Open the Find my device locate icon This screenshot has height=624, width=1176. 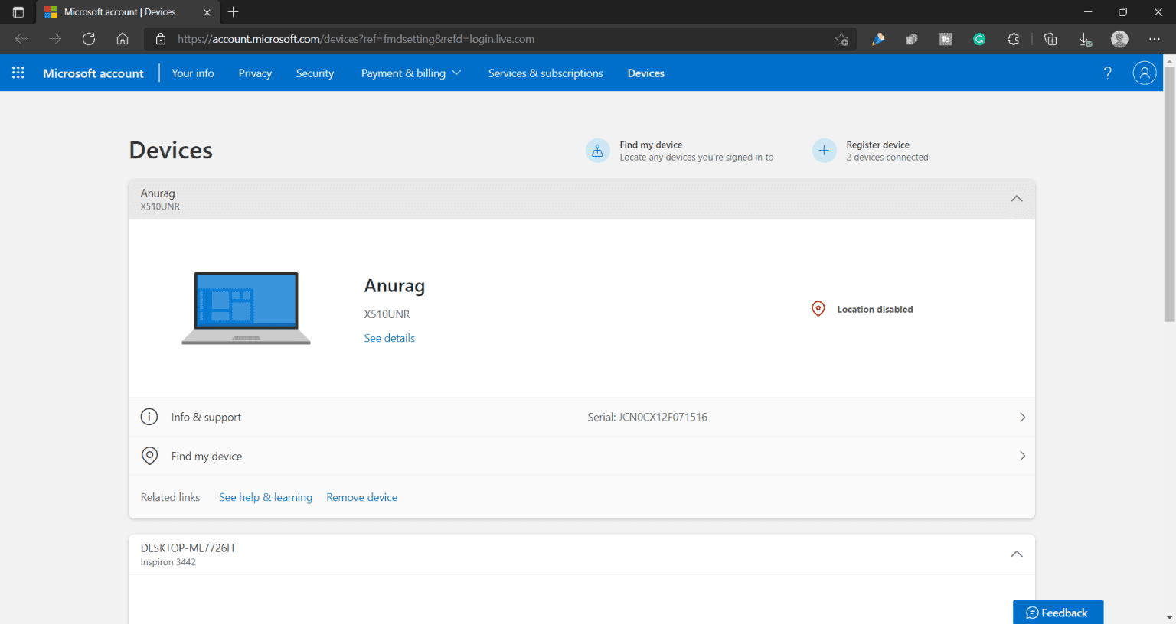tap(598, 151)
